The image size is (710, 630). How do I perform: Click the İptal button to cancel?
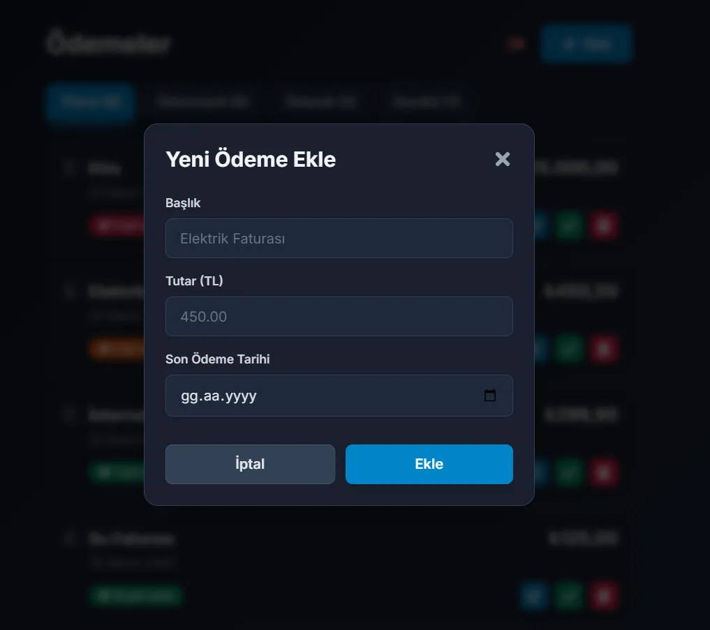pyautogui.click(x=250, y=463)
